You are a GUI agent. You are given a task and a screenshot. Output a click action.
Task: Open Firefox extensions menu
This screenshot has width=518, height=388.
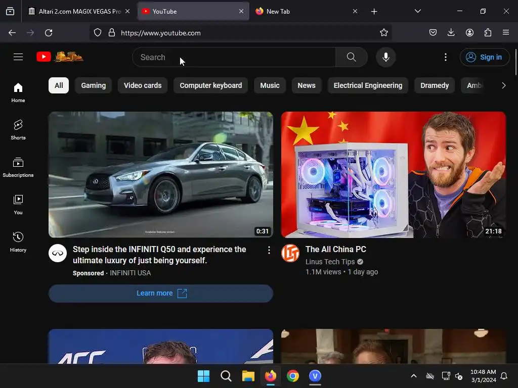(x=488, y=32)
